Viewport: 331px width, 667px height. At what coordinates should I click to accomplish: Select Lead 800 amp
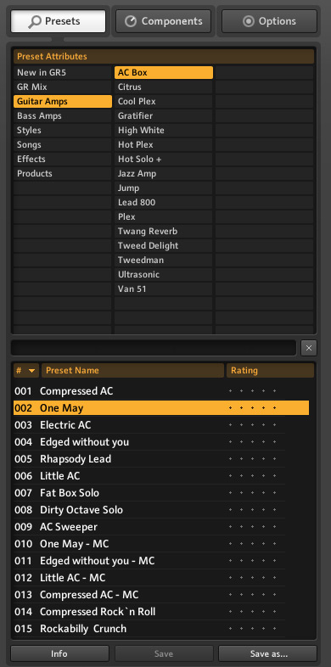pyautogui.click(x=163, y=203)
